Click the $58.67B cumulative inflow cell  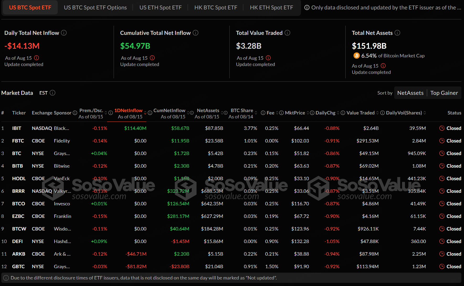pos(180,128)
